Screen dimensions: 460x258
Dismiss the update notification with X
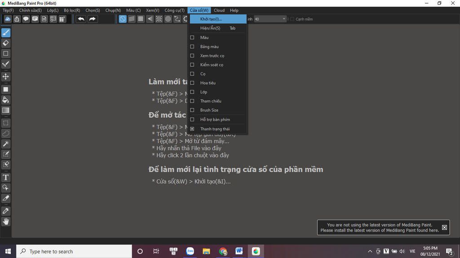point(444,227)
